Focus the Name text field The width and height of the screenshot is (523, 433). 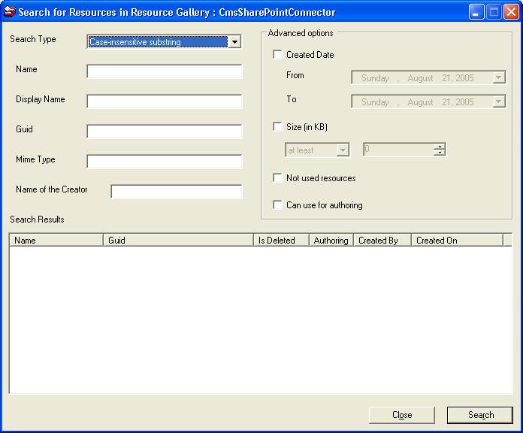pos(165,72)
